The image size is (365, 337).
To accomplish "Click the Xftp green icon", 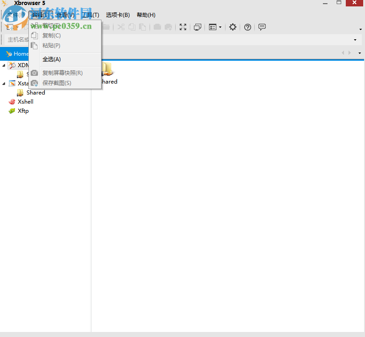I will coord(12,111).
